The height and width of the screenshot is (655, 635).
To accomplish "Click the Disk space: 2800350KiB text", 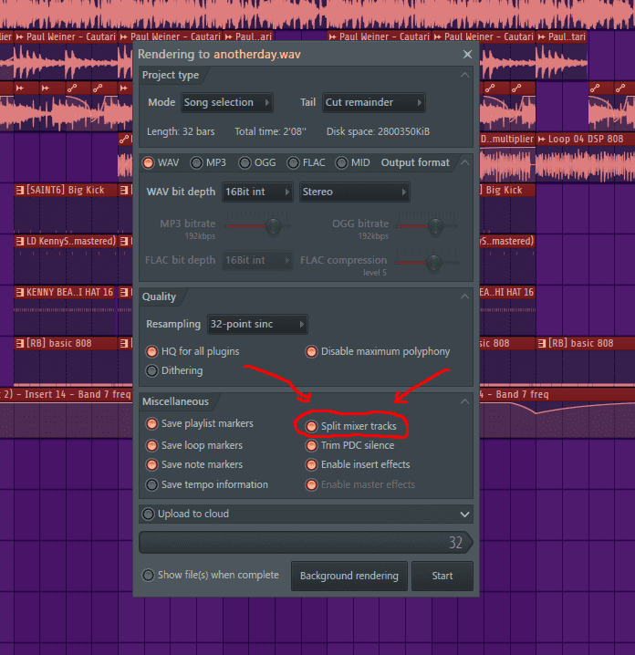I will (378, 131).
